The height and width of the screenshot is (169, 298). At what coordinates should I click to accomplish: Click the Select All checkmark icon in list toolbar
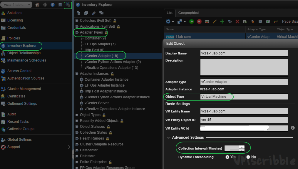coord(268,21)
